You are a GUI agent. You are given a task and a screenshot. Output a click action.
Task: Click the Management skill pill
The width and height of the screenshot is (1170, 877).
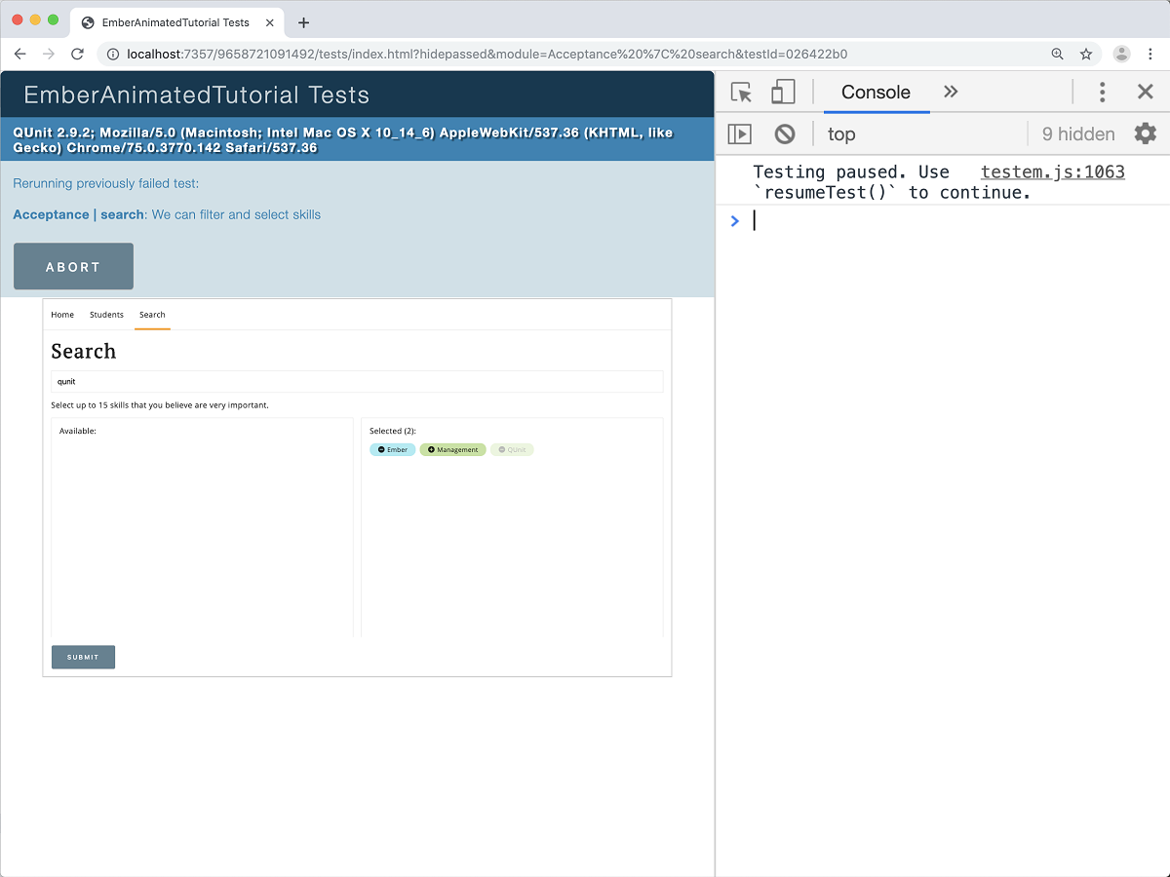pos(452,450)
